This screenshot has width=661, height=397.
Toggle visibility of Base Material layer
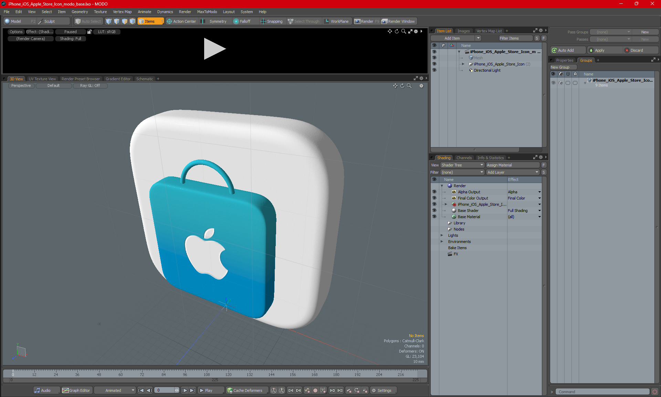(434, 216)
